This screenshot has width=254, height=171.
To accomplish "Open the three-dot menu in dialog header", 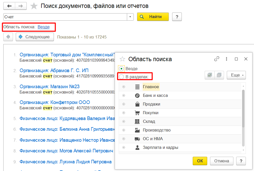I will coord(226,59).
